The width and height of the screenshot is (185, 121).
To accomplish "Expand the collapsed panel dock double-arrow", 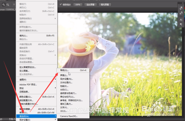I will [183, 3].
